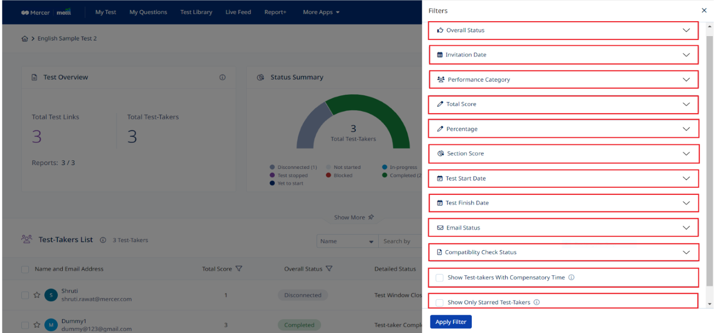721x333 pixels.
Task: Click info icon beside Compensatory Time option
Action: point(571,278)
